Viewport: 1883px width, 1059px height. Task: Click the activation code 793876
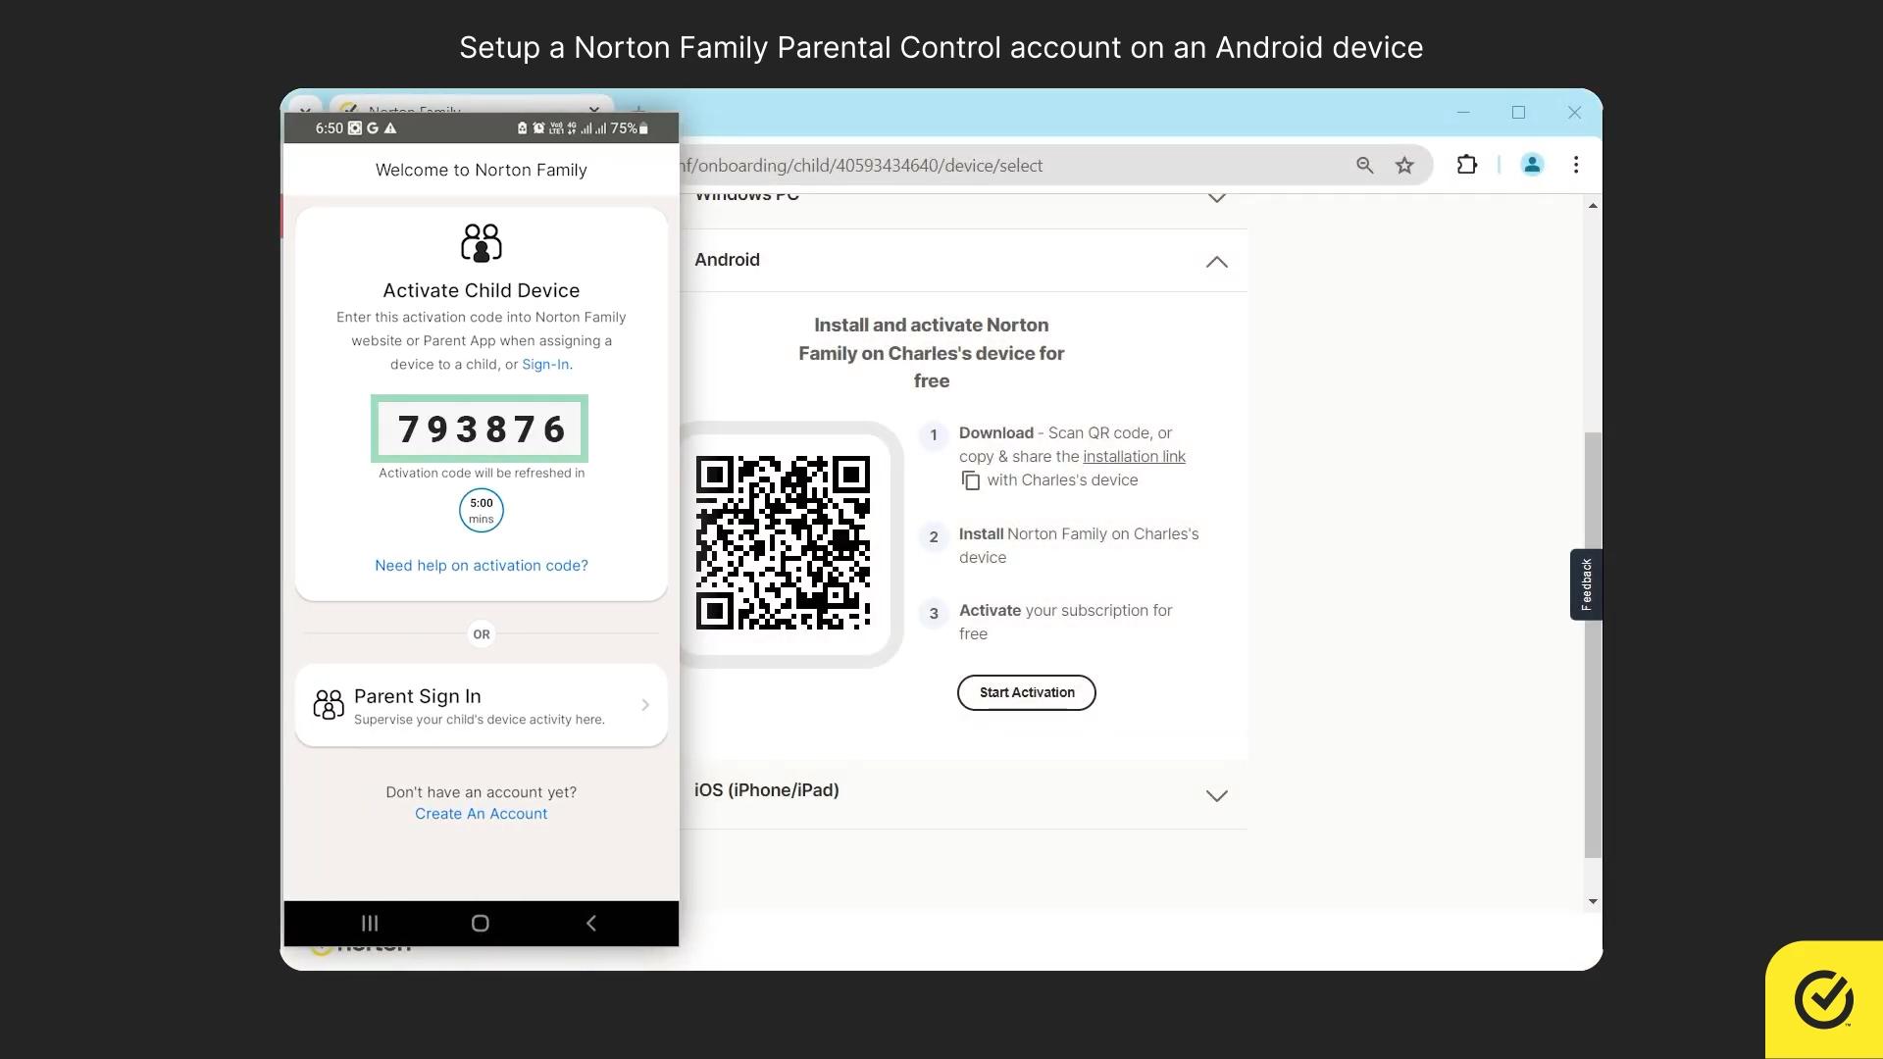[x=481, y=429]
